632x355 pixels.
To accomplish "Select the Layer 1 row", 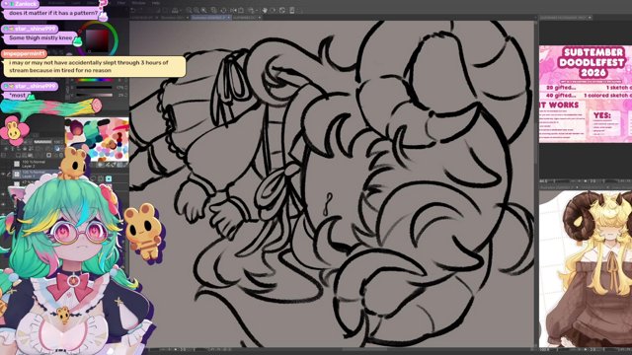I will 37,174.
